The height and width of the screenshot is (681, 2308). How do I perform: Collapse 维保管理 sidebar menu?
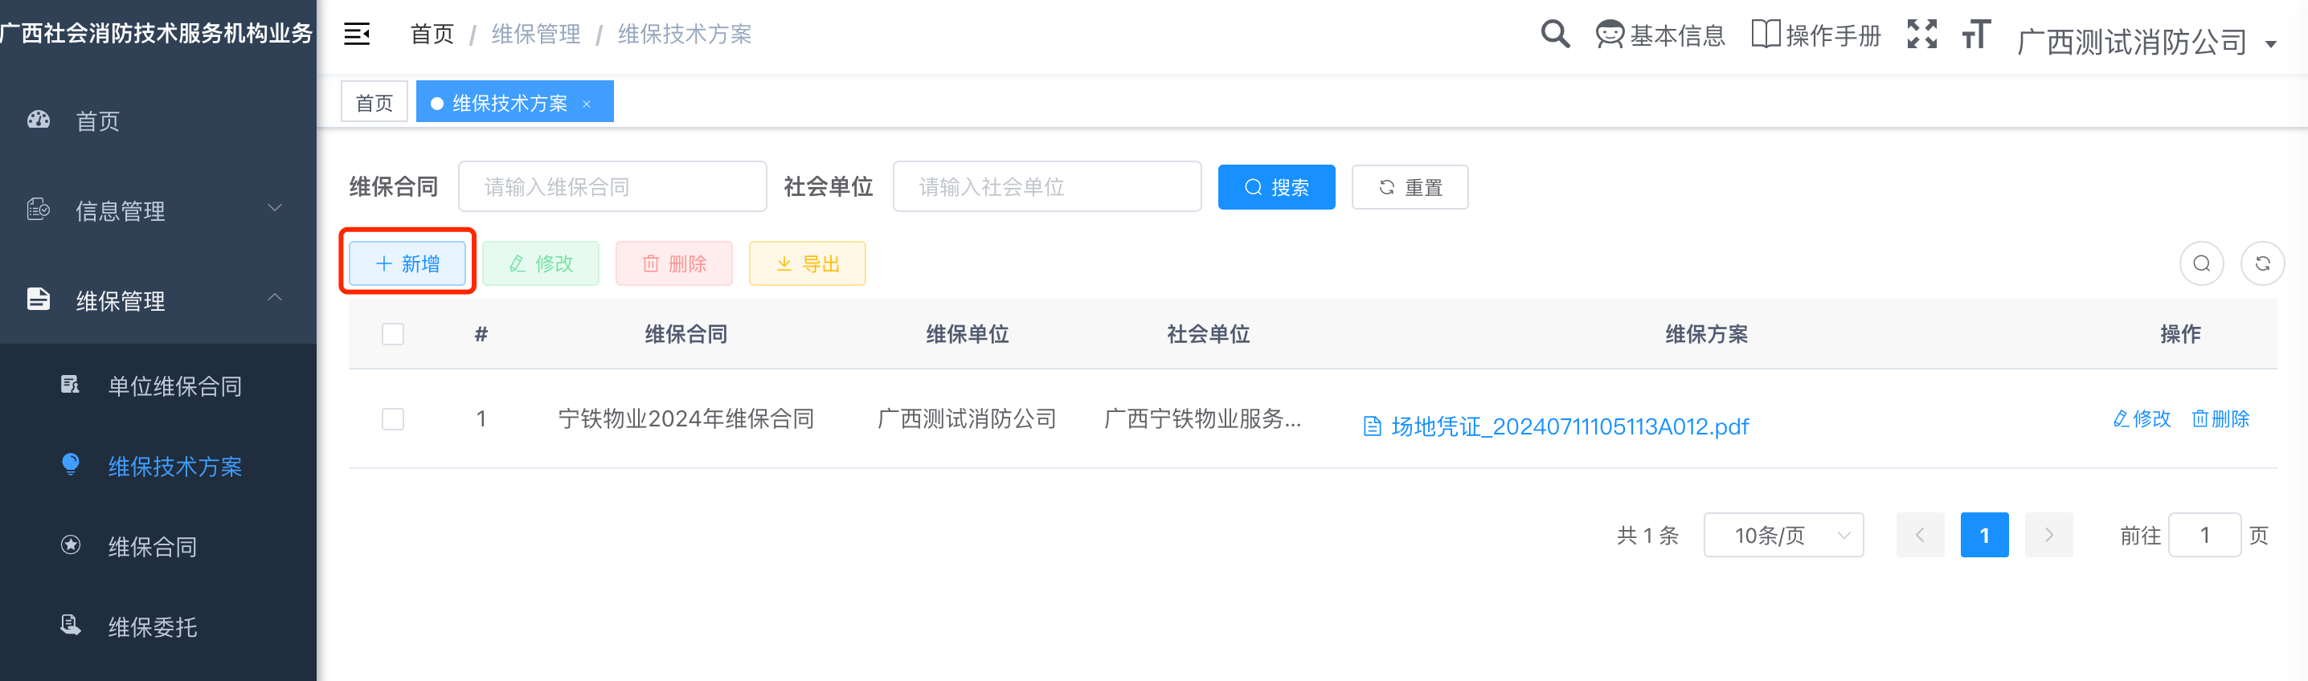coord(158,300)
